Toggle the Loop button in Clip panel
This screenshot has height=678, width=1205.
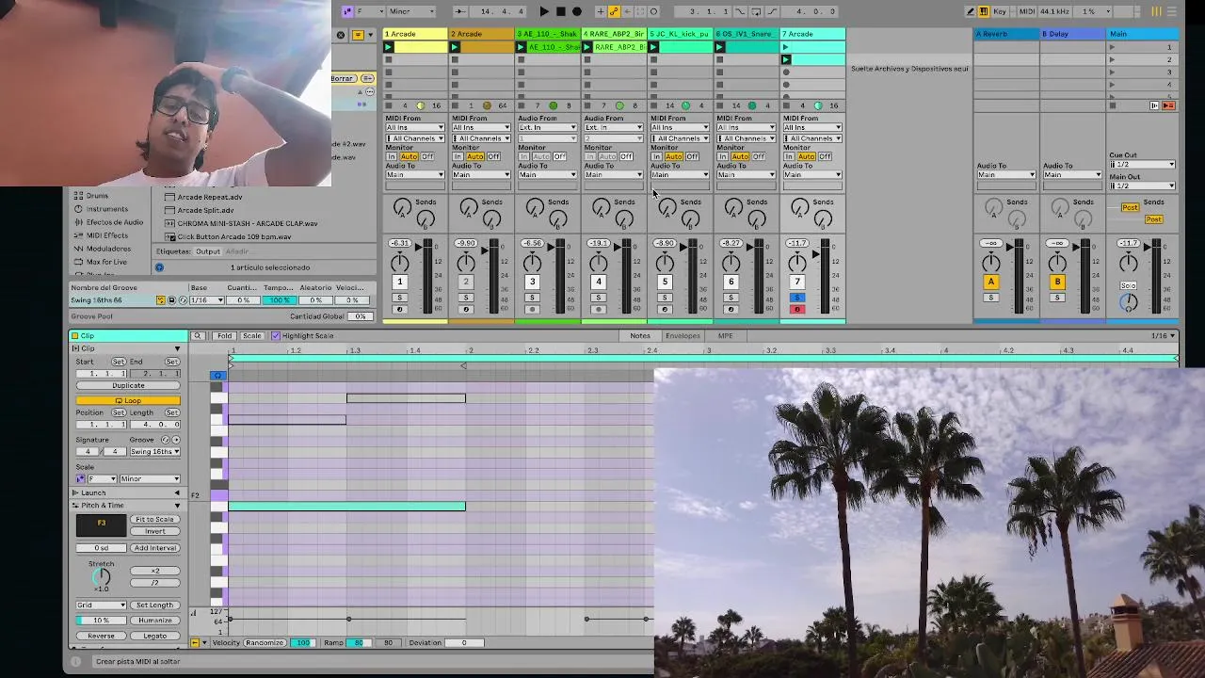pyautogui.click(x=128, y=401)
